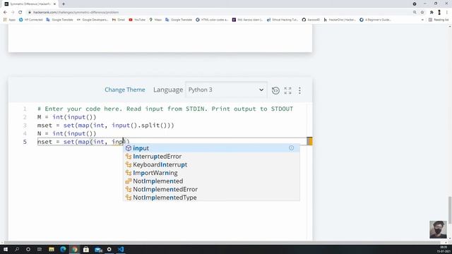Open a new browser tab
452x254 pixels.
tap(64, 4)
